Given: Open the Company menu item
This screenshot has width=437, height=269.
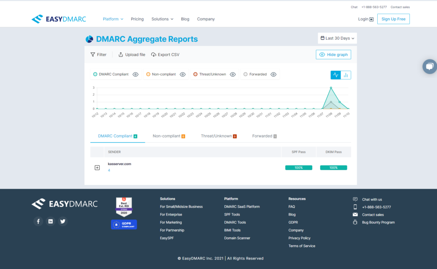Looking at the screenshot, I should click(x=206, y=19).
